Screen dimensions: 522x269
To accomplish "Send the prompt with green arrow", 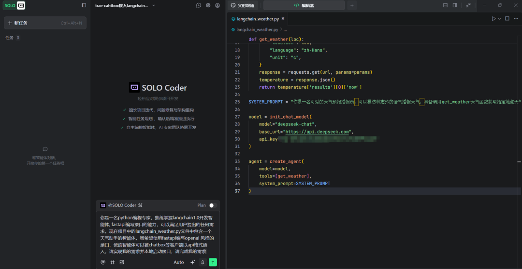I will pyautogui.click(x=213, y=262).
